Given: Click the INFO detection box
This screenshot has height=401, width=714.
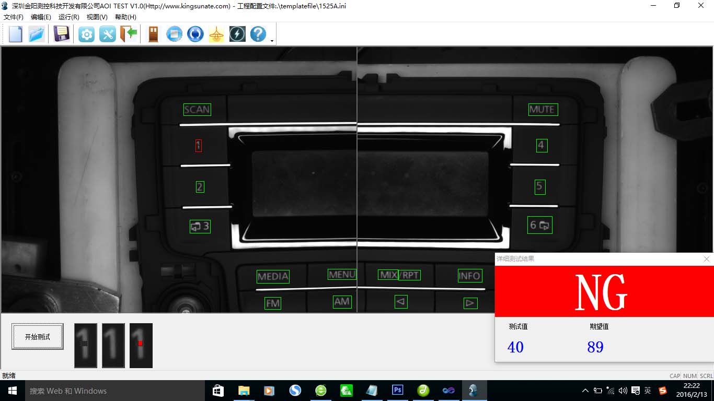Looking at the screenshot, I should 469,276.
